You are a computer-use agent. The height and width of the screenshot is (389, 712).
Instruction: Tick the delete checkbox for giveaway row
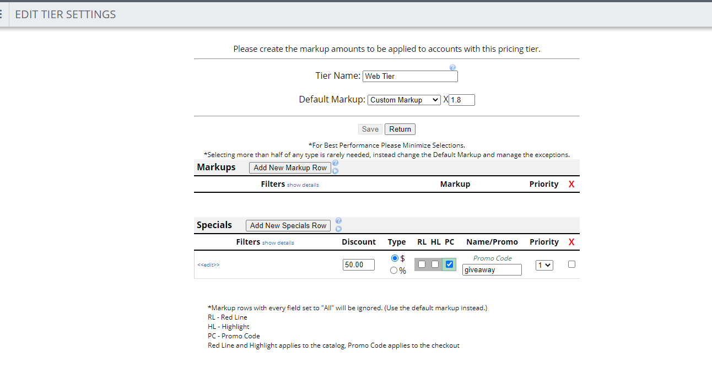point(571,264)
